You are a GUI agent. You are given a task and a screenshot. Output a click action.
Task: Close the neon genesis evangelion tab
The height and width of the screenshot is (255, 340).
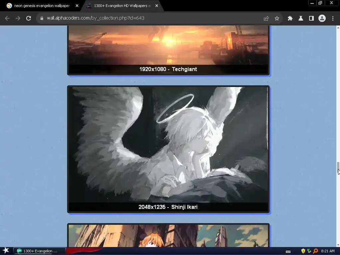point(77,6)
